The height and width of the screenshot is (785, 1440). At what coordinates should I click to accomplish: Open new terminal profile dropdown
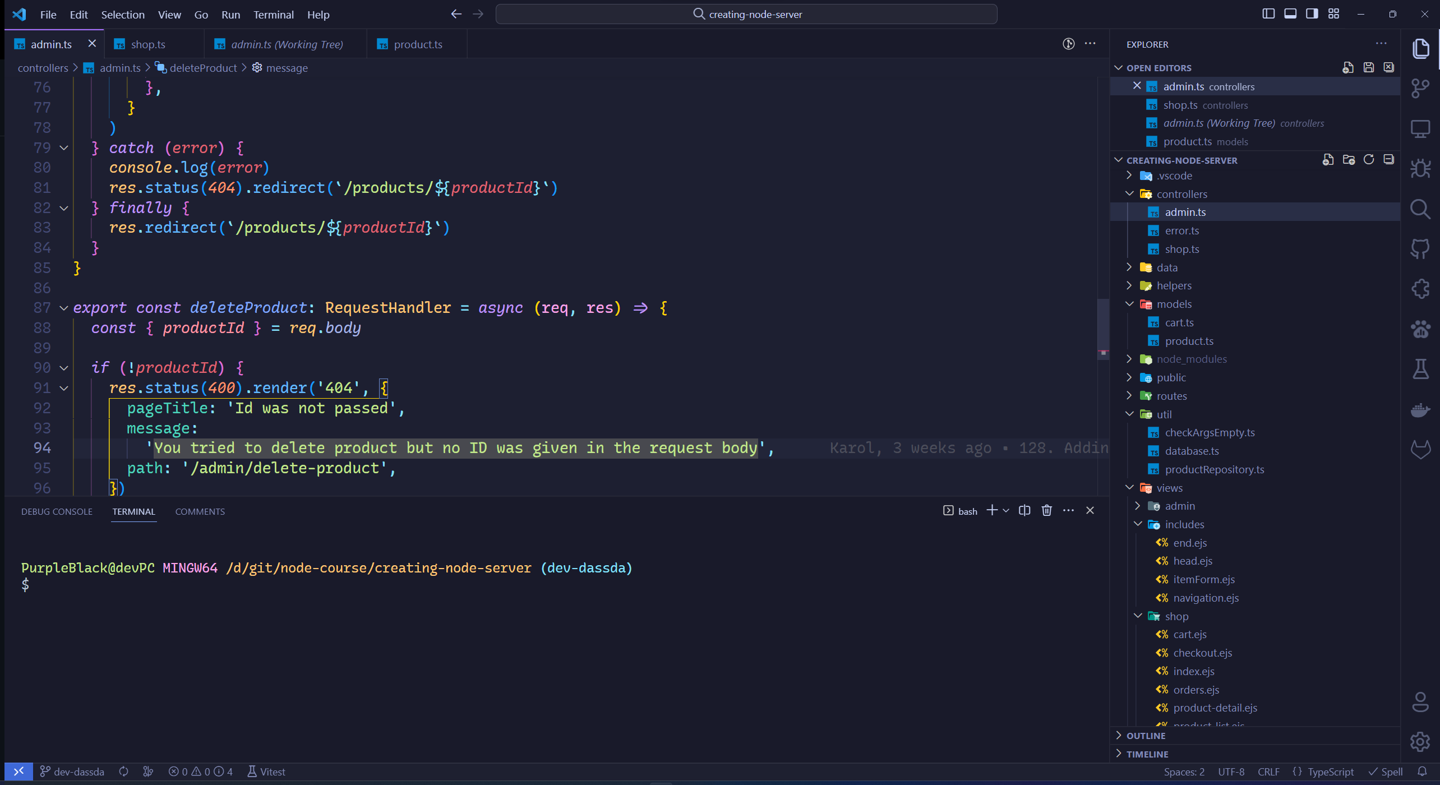click(1006, 511)
